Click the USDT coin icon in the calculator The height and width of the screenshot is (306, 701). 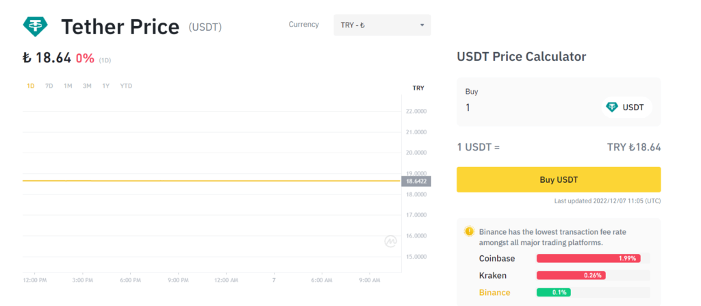(611, 107)
